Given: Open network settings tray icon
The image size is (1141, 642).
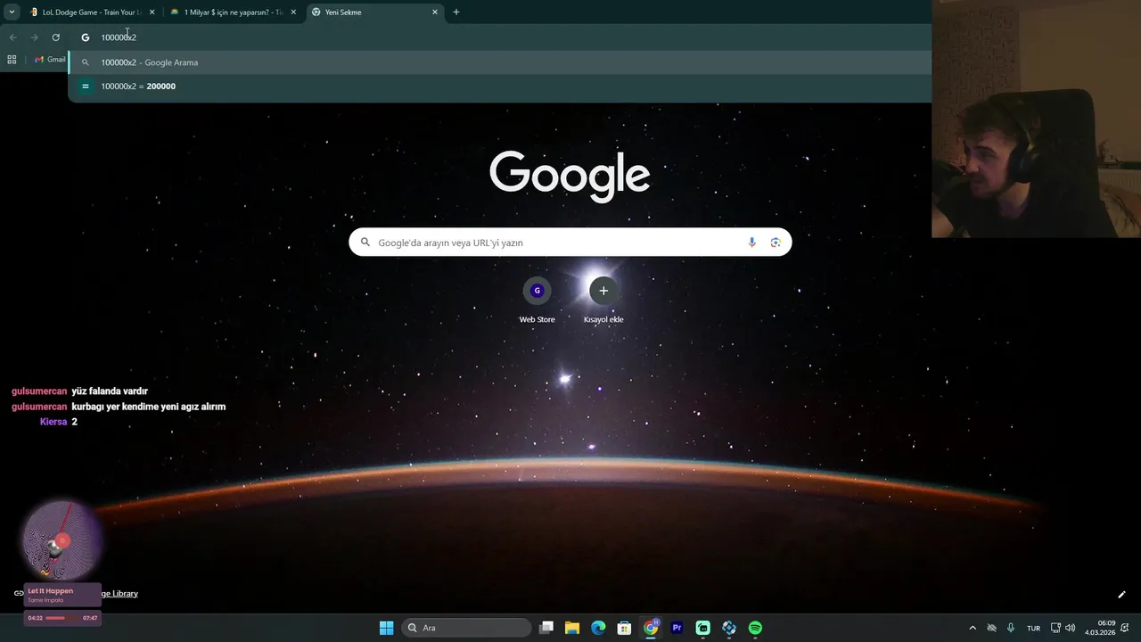Looking at the screenshot, I should click(1055, 628).
